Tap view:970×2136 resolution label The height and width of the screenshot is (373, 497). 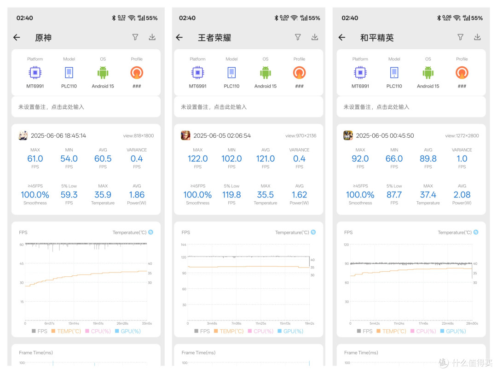click(x=301, y=136)
